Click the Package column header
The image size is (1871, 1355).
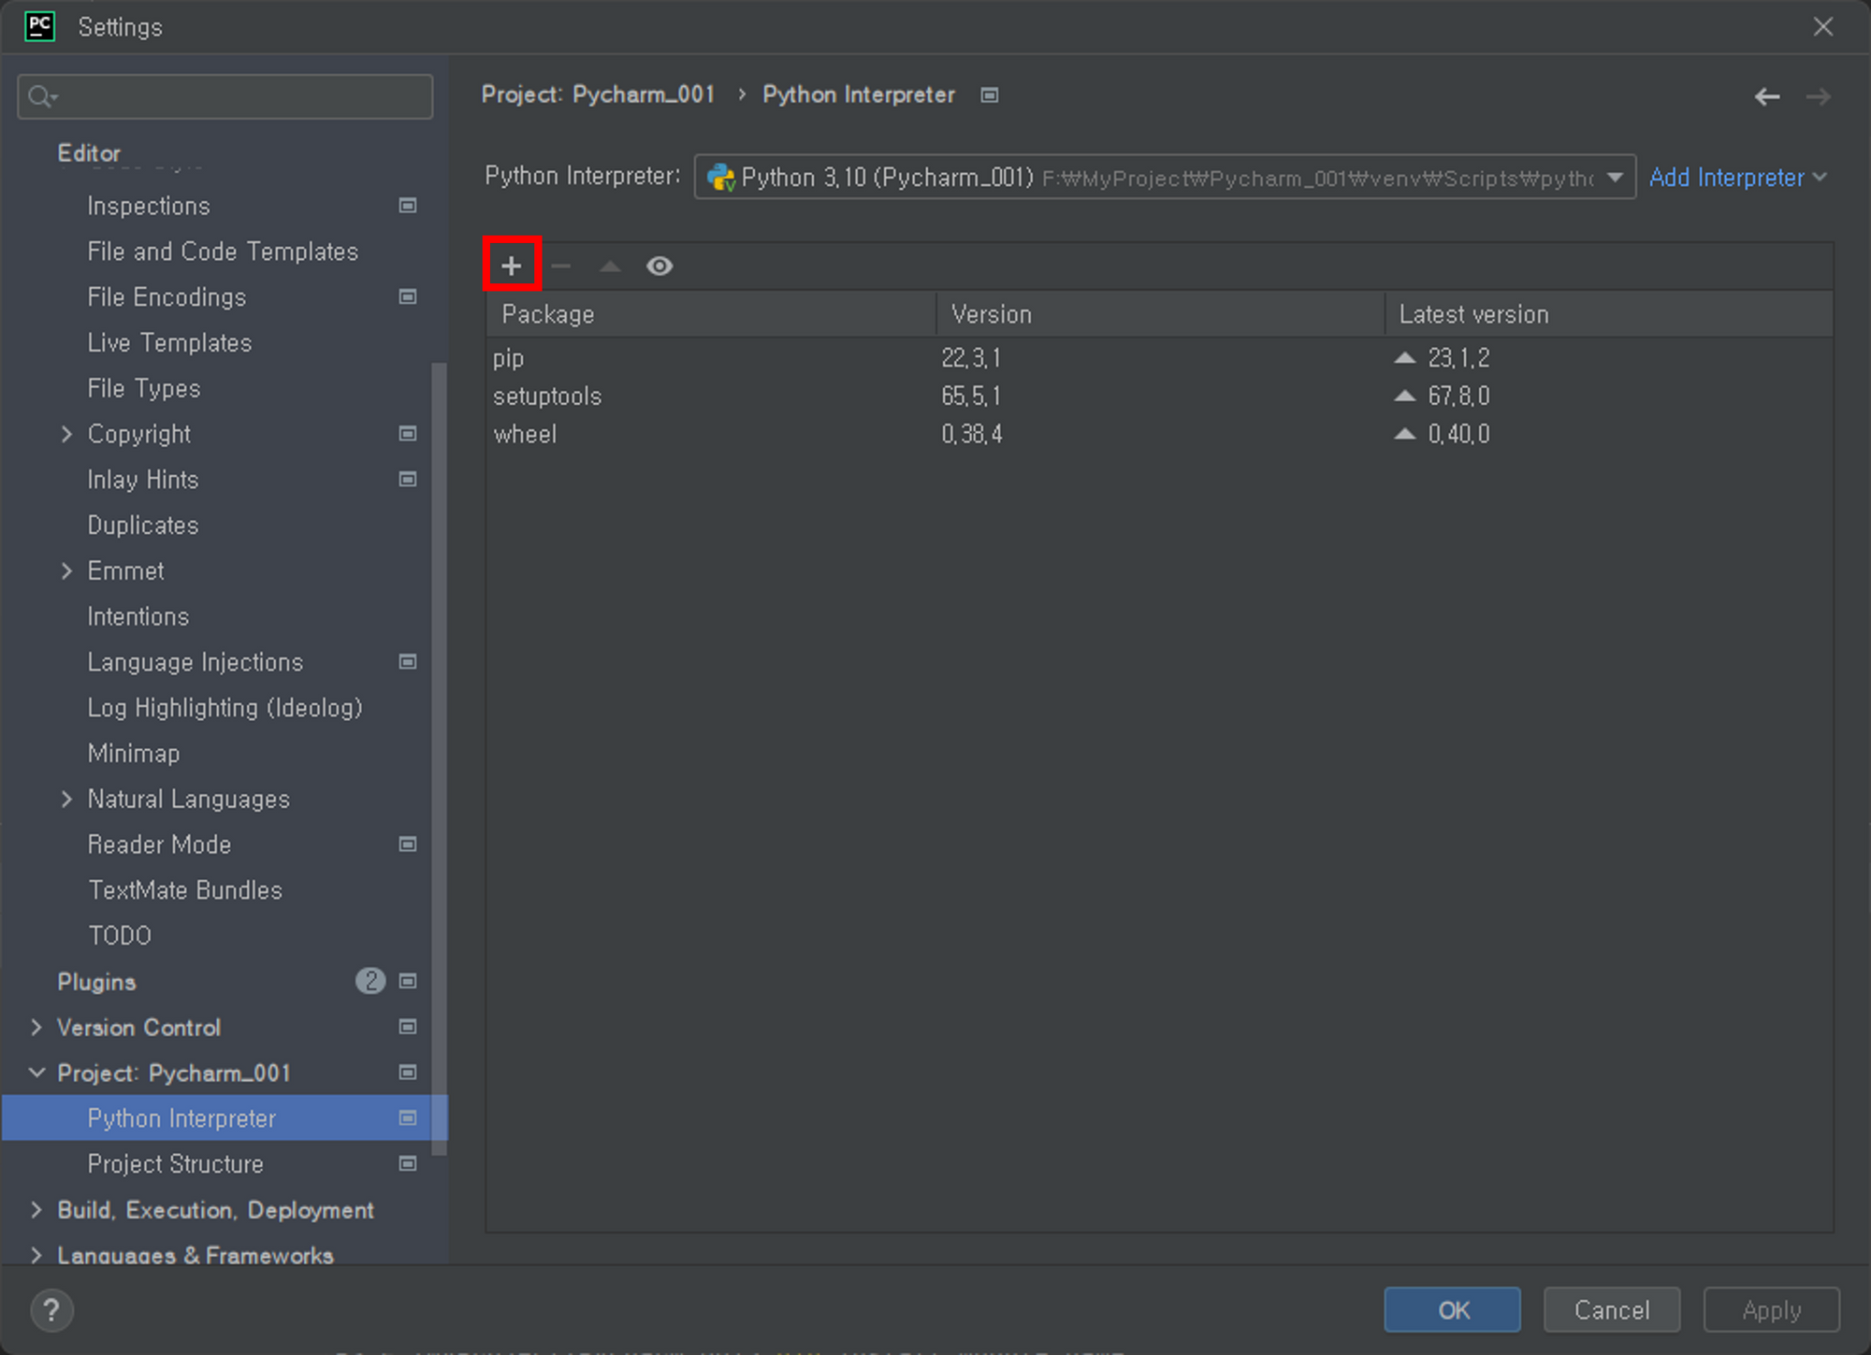(x=711, y=314)
